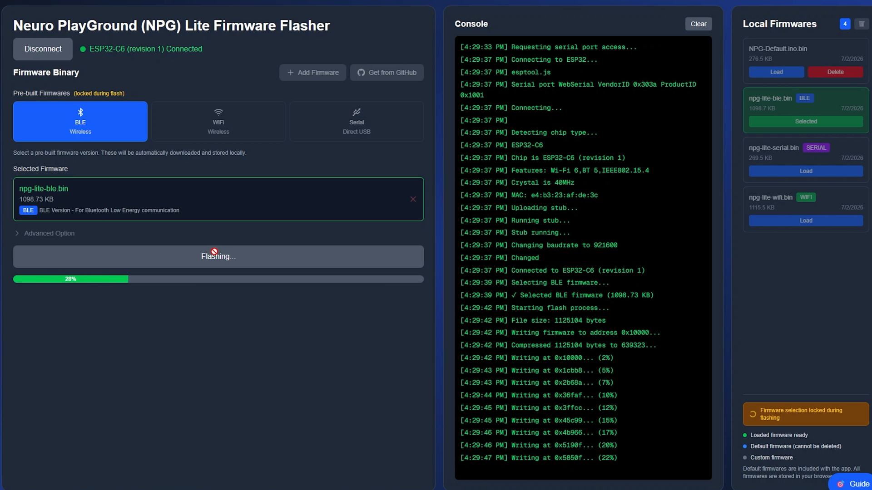Click the '(locked during flash)' label

click(x=99, y=93)
